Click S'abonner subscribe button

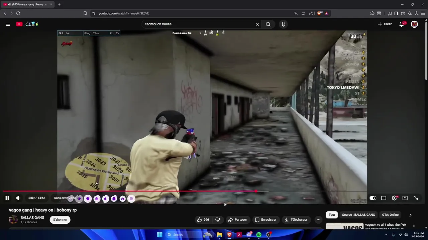tap(60, 220)
